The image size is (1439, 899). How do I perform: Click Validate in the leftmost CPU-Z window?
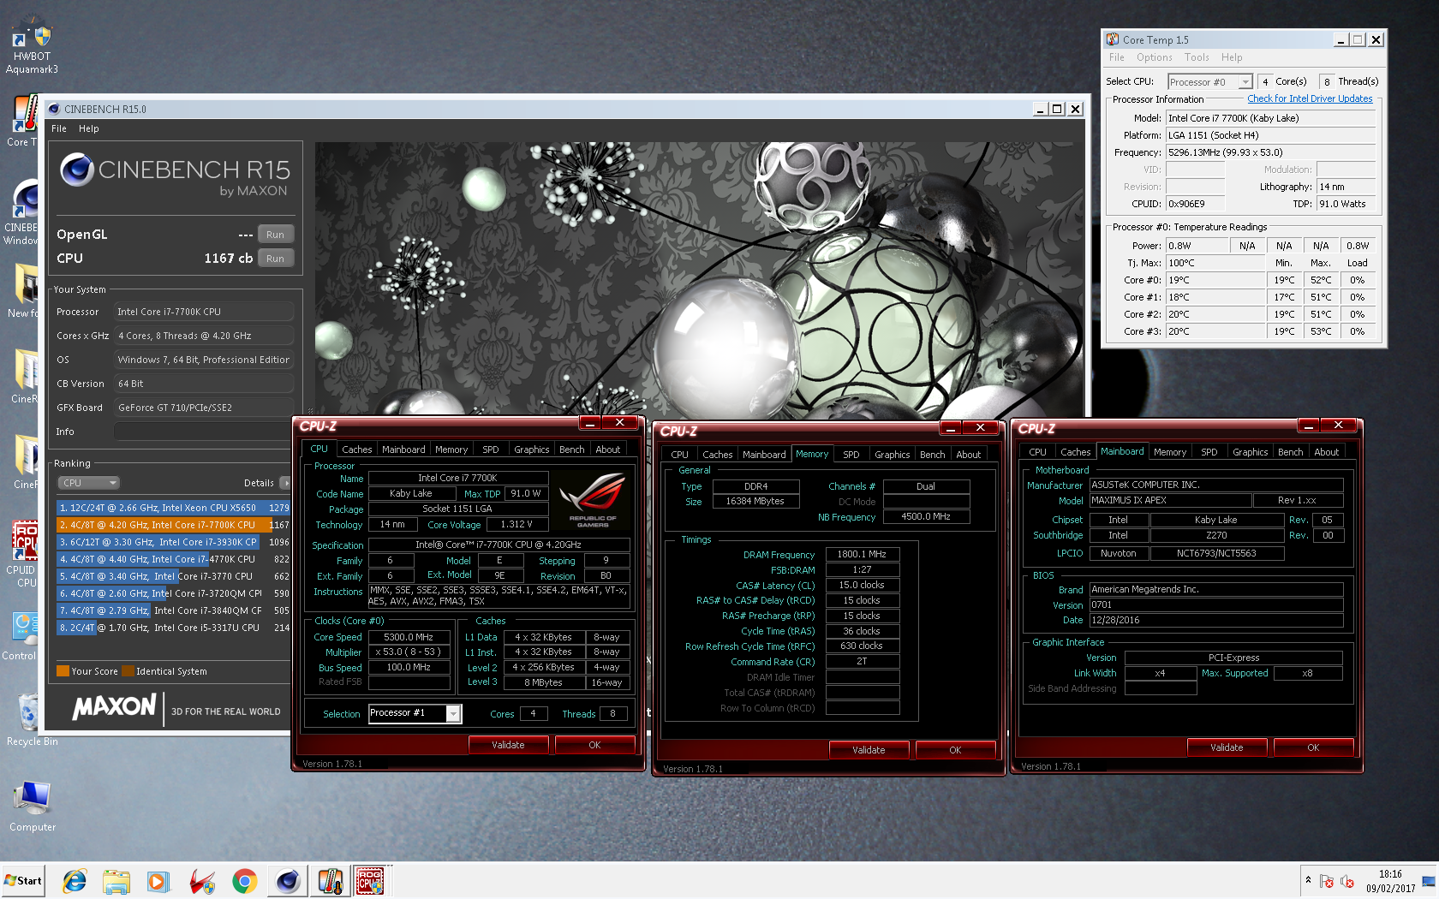click(508, 745)
